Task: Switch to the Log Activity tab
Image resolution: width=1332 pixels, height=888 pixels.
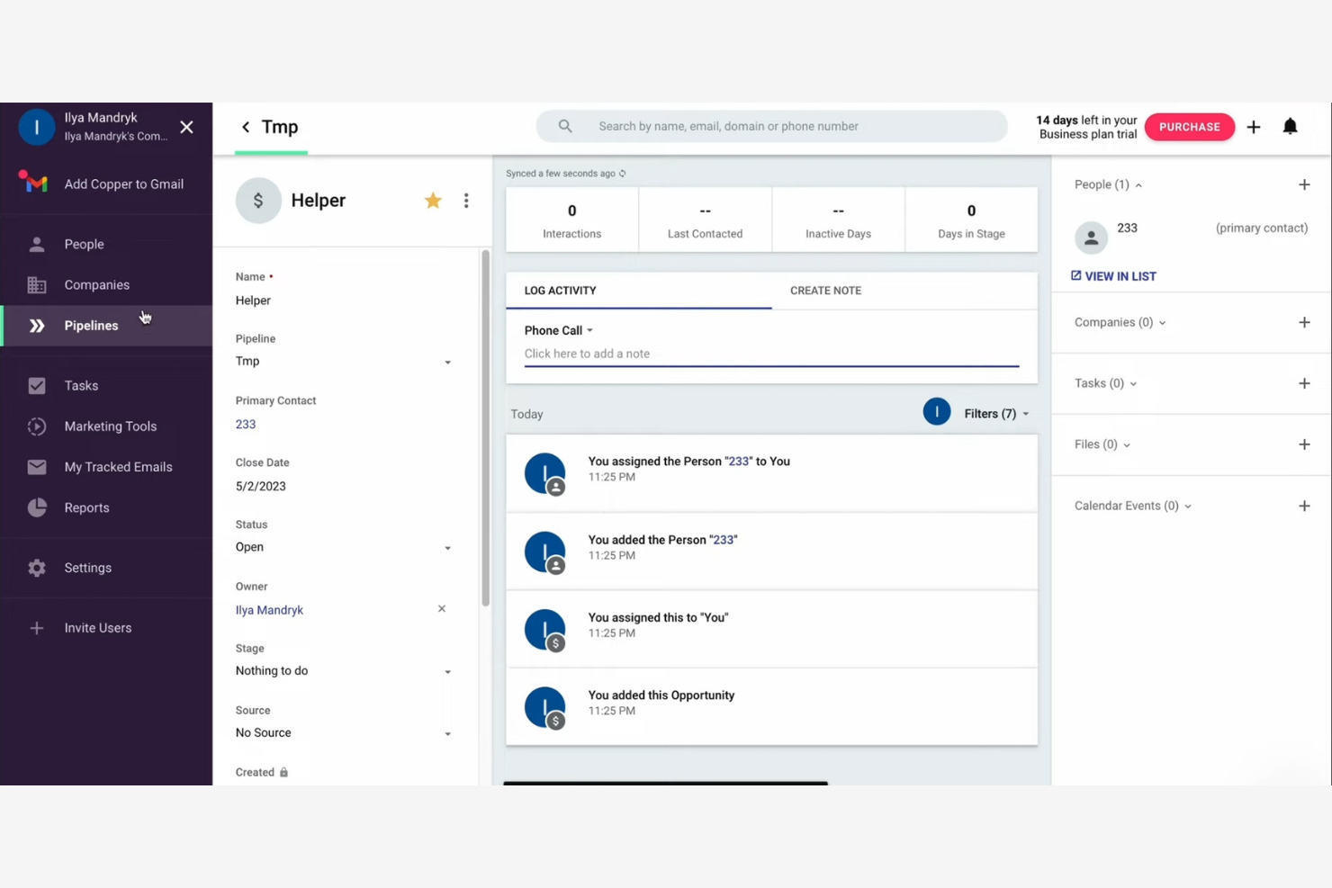Action: pos(639,291)
